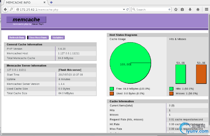Open the Firefox hamburger menu
This screenshot has height=136, width=210.
(206, 9)
